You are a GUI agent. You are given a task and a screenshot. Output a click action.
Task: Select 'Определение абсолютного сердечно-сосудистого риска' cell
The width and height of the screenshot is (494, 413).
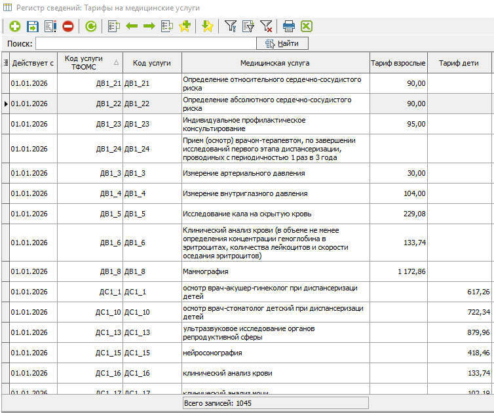275,104
